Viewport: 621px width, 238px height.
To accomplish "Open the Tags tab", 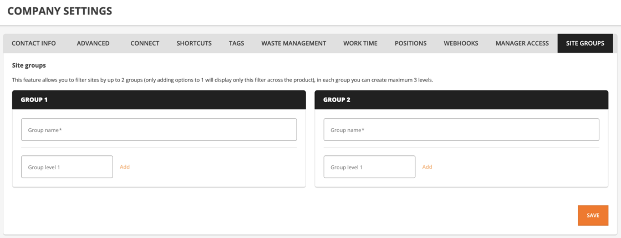I will point(236,44).
